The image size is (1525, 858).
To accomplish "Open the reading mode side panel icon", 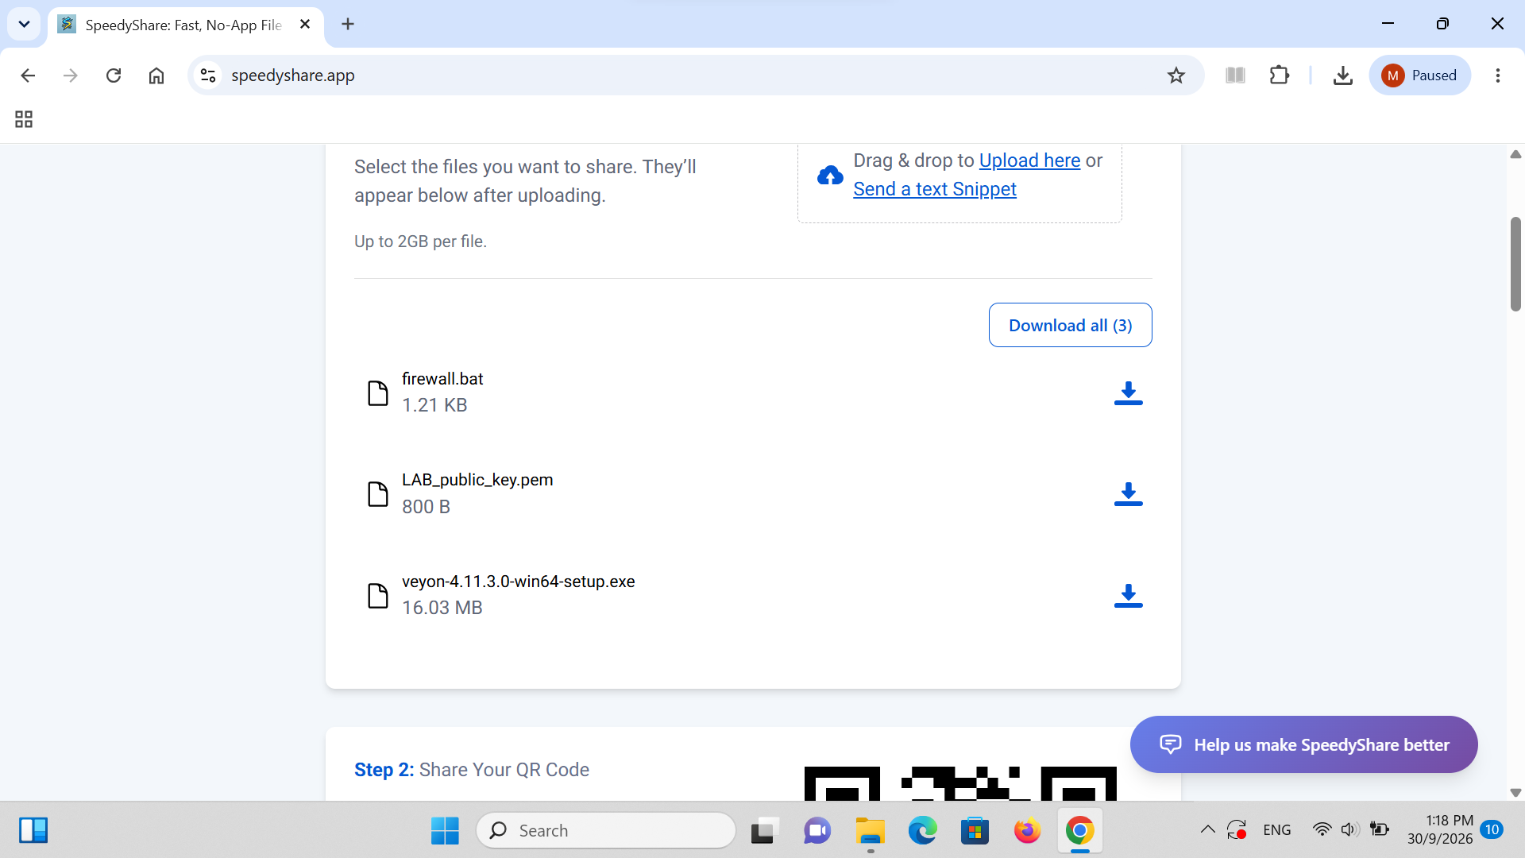I will click(1235, 75).
